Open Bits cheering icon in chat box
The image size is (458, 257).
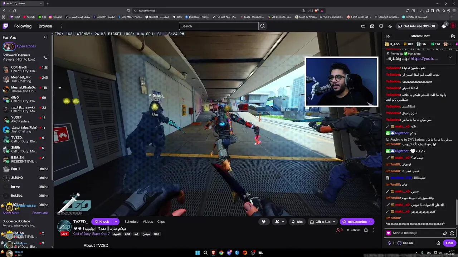point(445,233)
